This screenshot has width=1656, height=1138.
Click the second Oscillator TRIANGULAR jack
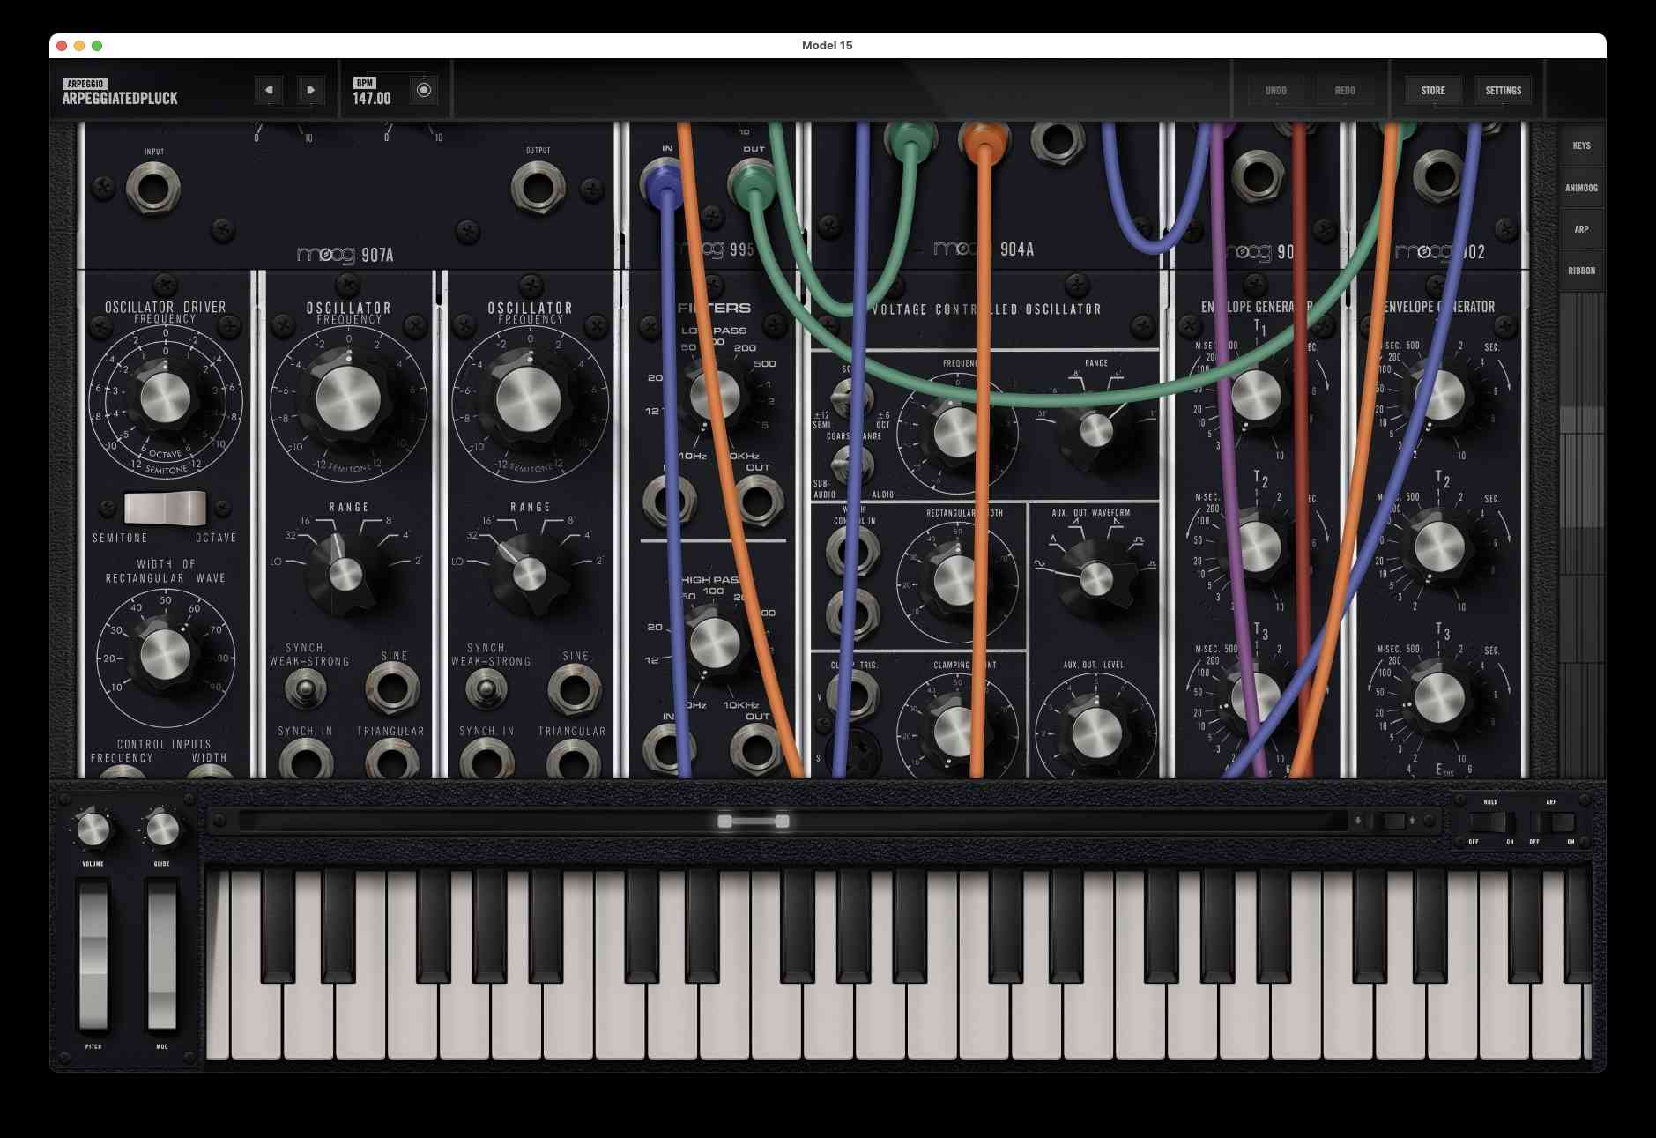click(x=574, y=759)
